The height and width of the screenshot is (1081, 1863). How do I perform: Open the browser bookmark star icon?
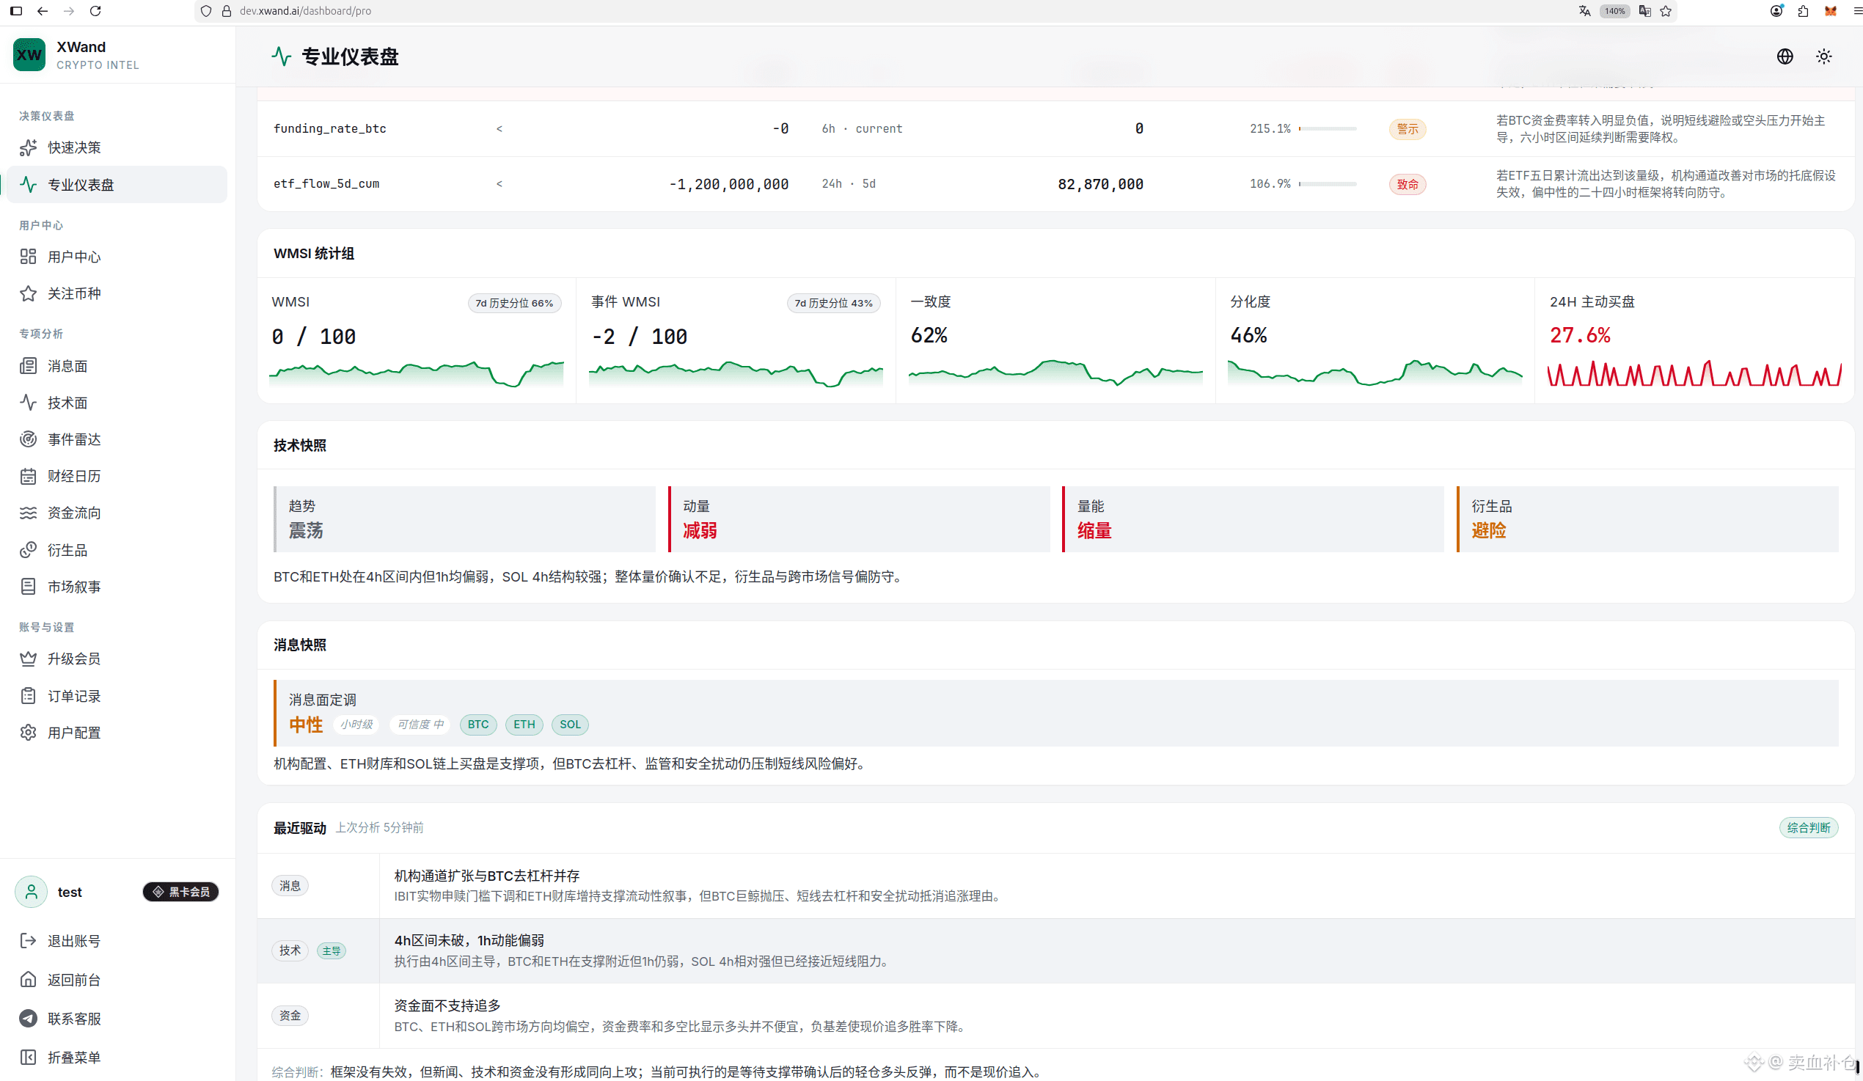click(x=1666, y=11)
